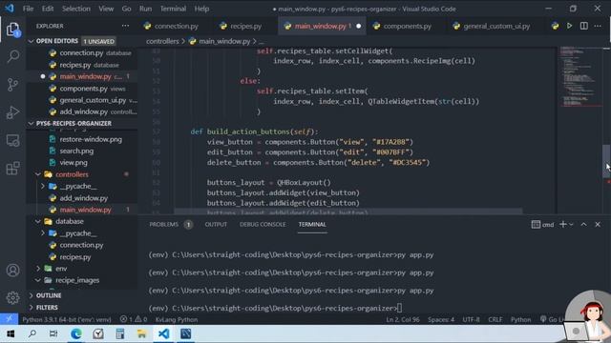This screenshot has width=611, height=343.
Task: Open the Help menu
Action: coord(201,9)
